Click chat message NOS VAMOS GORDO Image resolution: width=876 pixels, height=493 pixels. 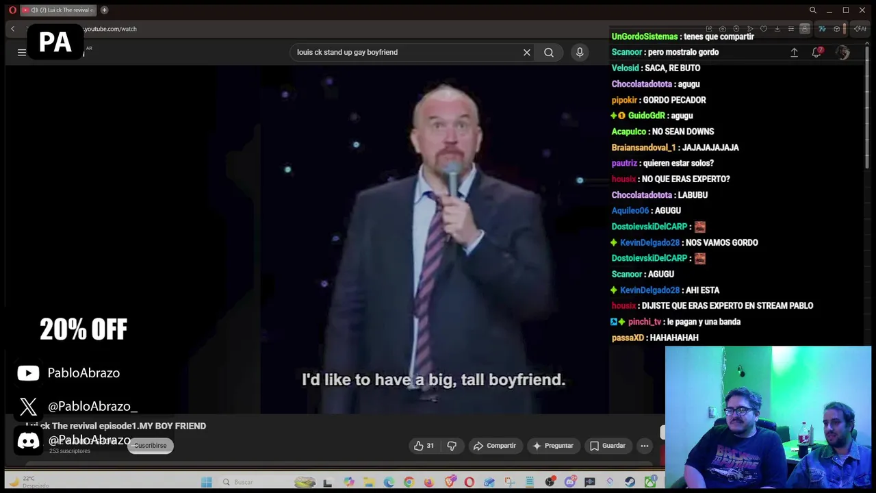(x=721, y=242)
